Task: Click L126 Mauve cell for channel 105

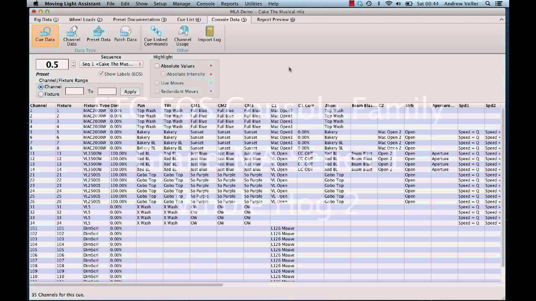Action: click(x=283, y=250)
